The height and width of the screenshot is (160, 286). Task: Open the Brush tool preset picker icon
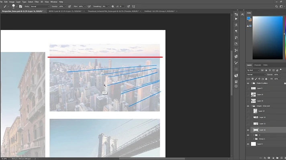(5, 6)
